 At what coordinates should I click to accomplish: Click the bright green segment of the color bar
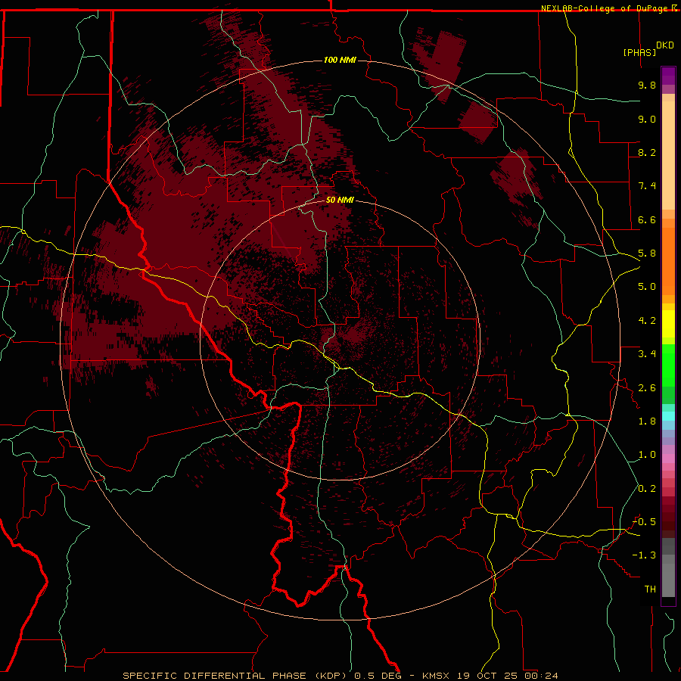[x=668, y=365]
